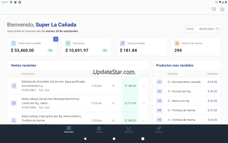
Task: Open the settings gear icon
Action: pos(222,9)
